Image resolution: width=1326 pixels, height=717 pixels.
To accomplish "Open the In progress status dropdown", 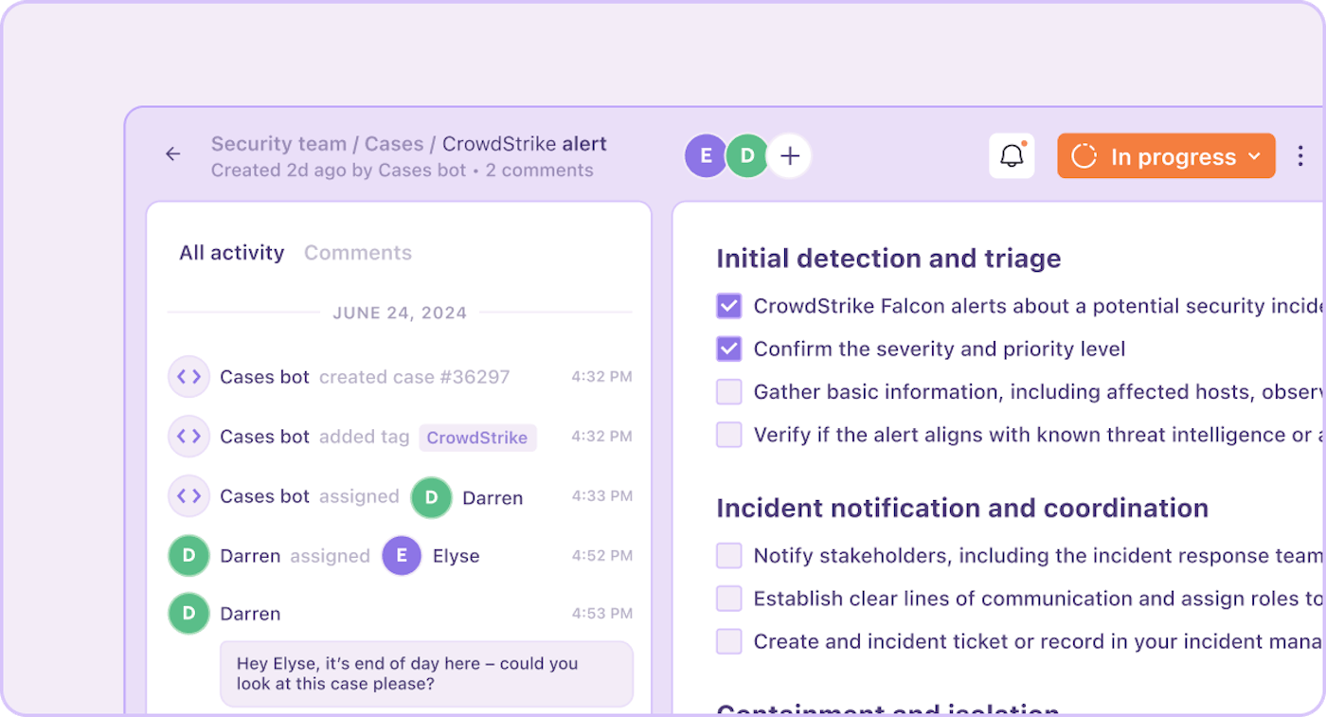I will point(1166,156).
